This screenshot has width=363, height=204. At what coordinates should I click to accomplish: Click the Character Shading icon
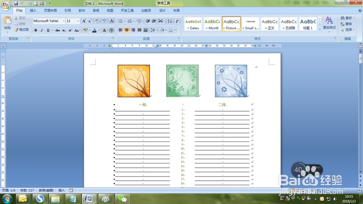tap(104, 30)
